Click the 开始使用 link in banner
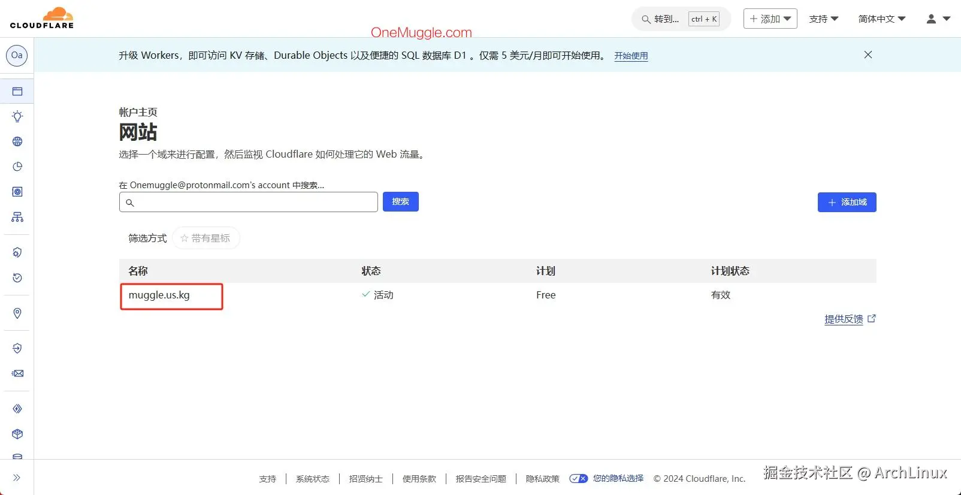961x495 pixels. click(x=631, y=56)
